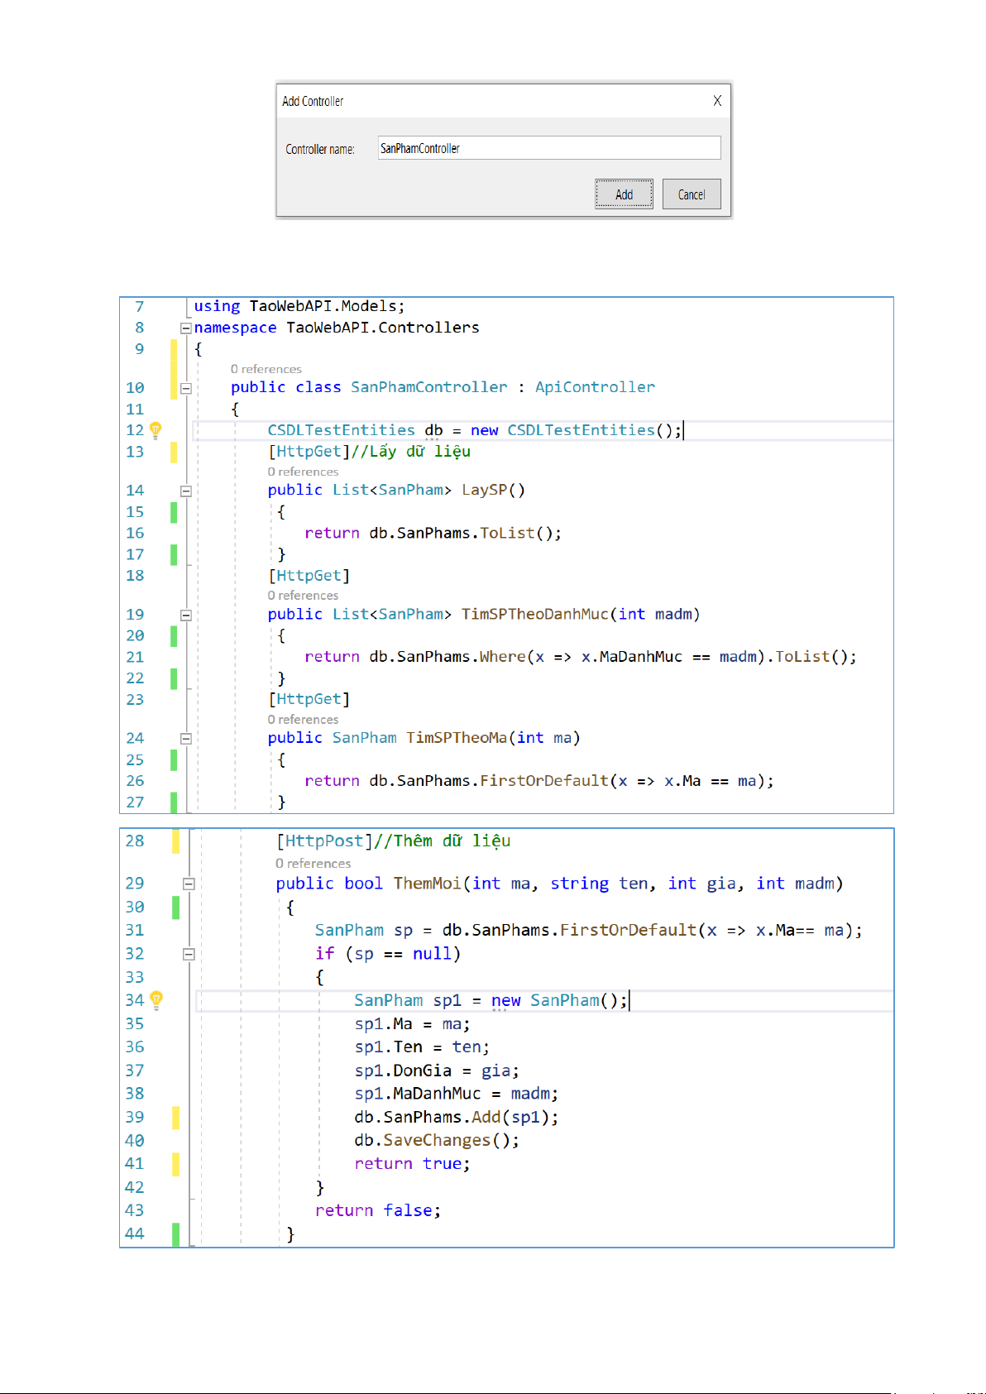The image size is (986, 1394).
Task: Close the Add Controller dialog
Action: click(x=717, y=101)
